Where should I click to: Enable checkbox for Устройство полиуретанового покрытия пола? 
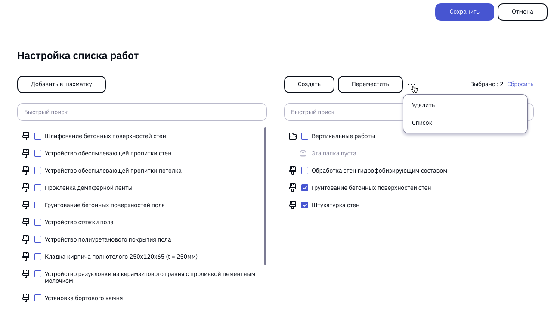click(38, 239)
